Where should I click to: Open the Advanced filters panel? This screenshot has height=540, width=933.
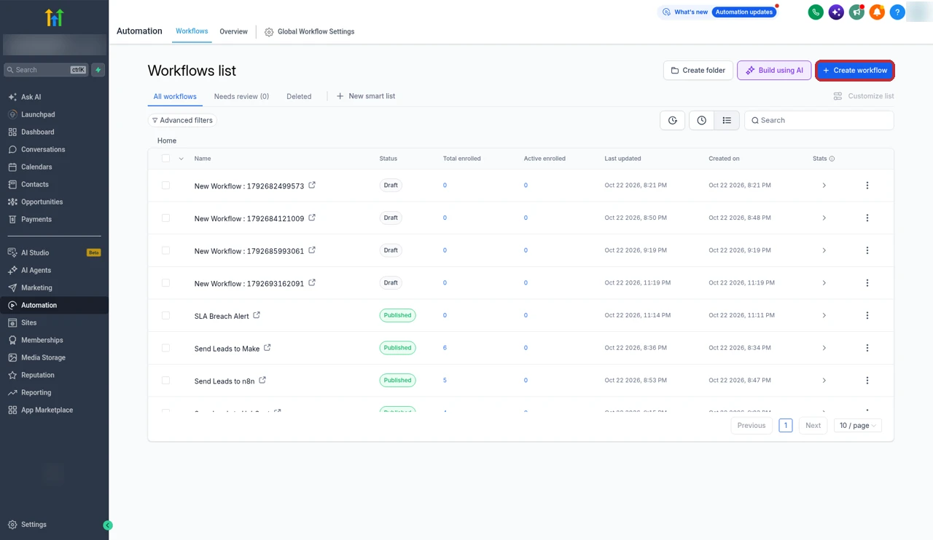coord(182,120)
